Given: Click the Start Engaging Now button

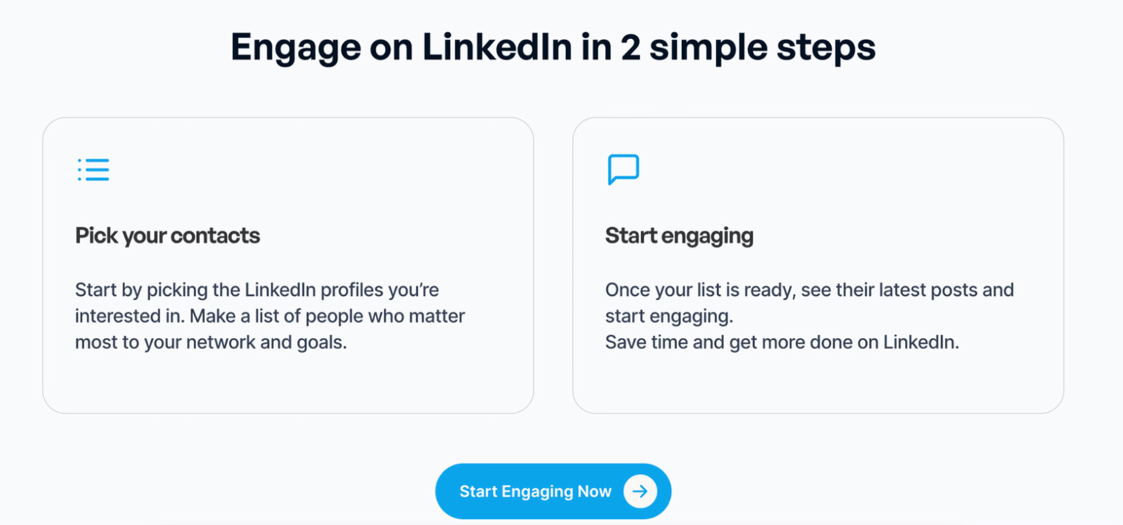Looking at the screenshot, I should [553, 491].
